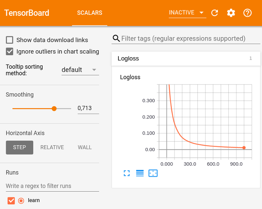Open the INACTIVE plugins dropdown

coord(187,13)
